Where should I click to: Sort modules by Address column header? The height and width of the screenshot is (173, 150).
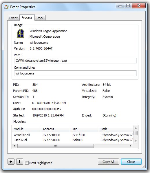[55, 129]
